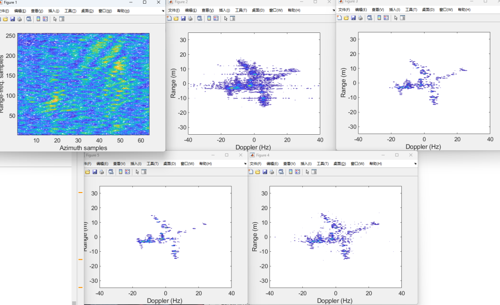The height and width of the screenshot is (305, 500).
Task: Click 'Doppler (Hz)' label in Figure 4
Action: pyautogui.click(x=335, y=301)
